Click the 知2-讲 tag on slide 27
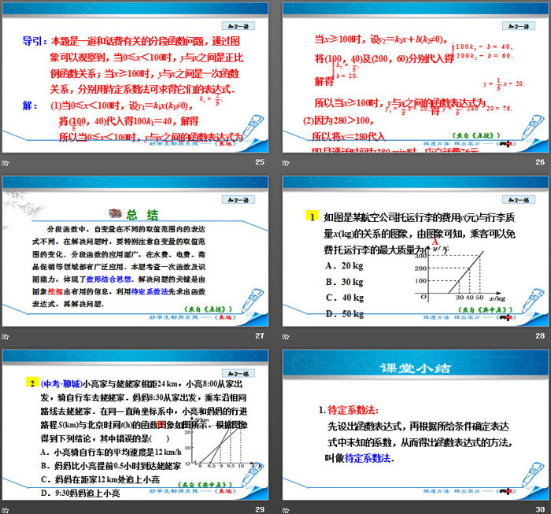The image size is (551, 514). [x=239, y=200]
